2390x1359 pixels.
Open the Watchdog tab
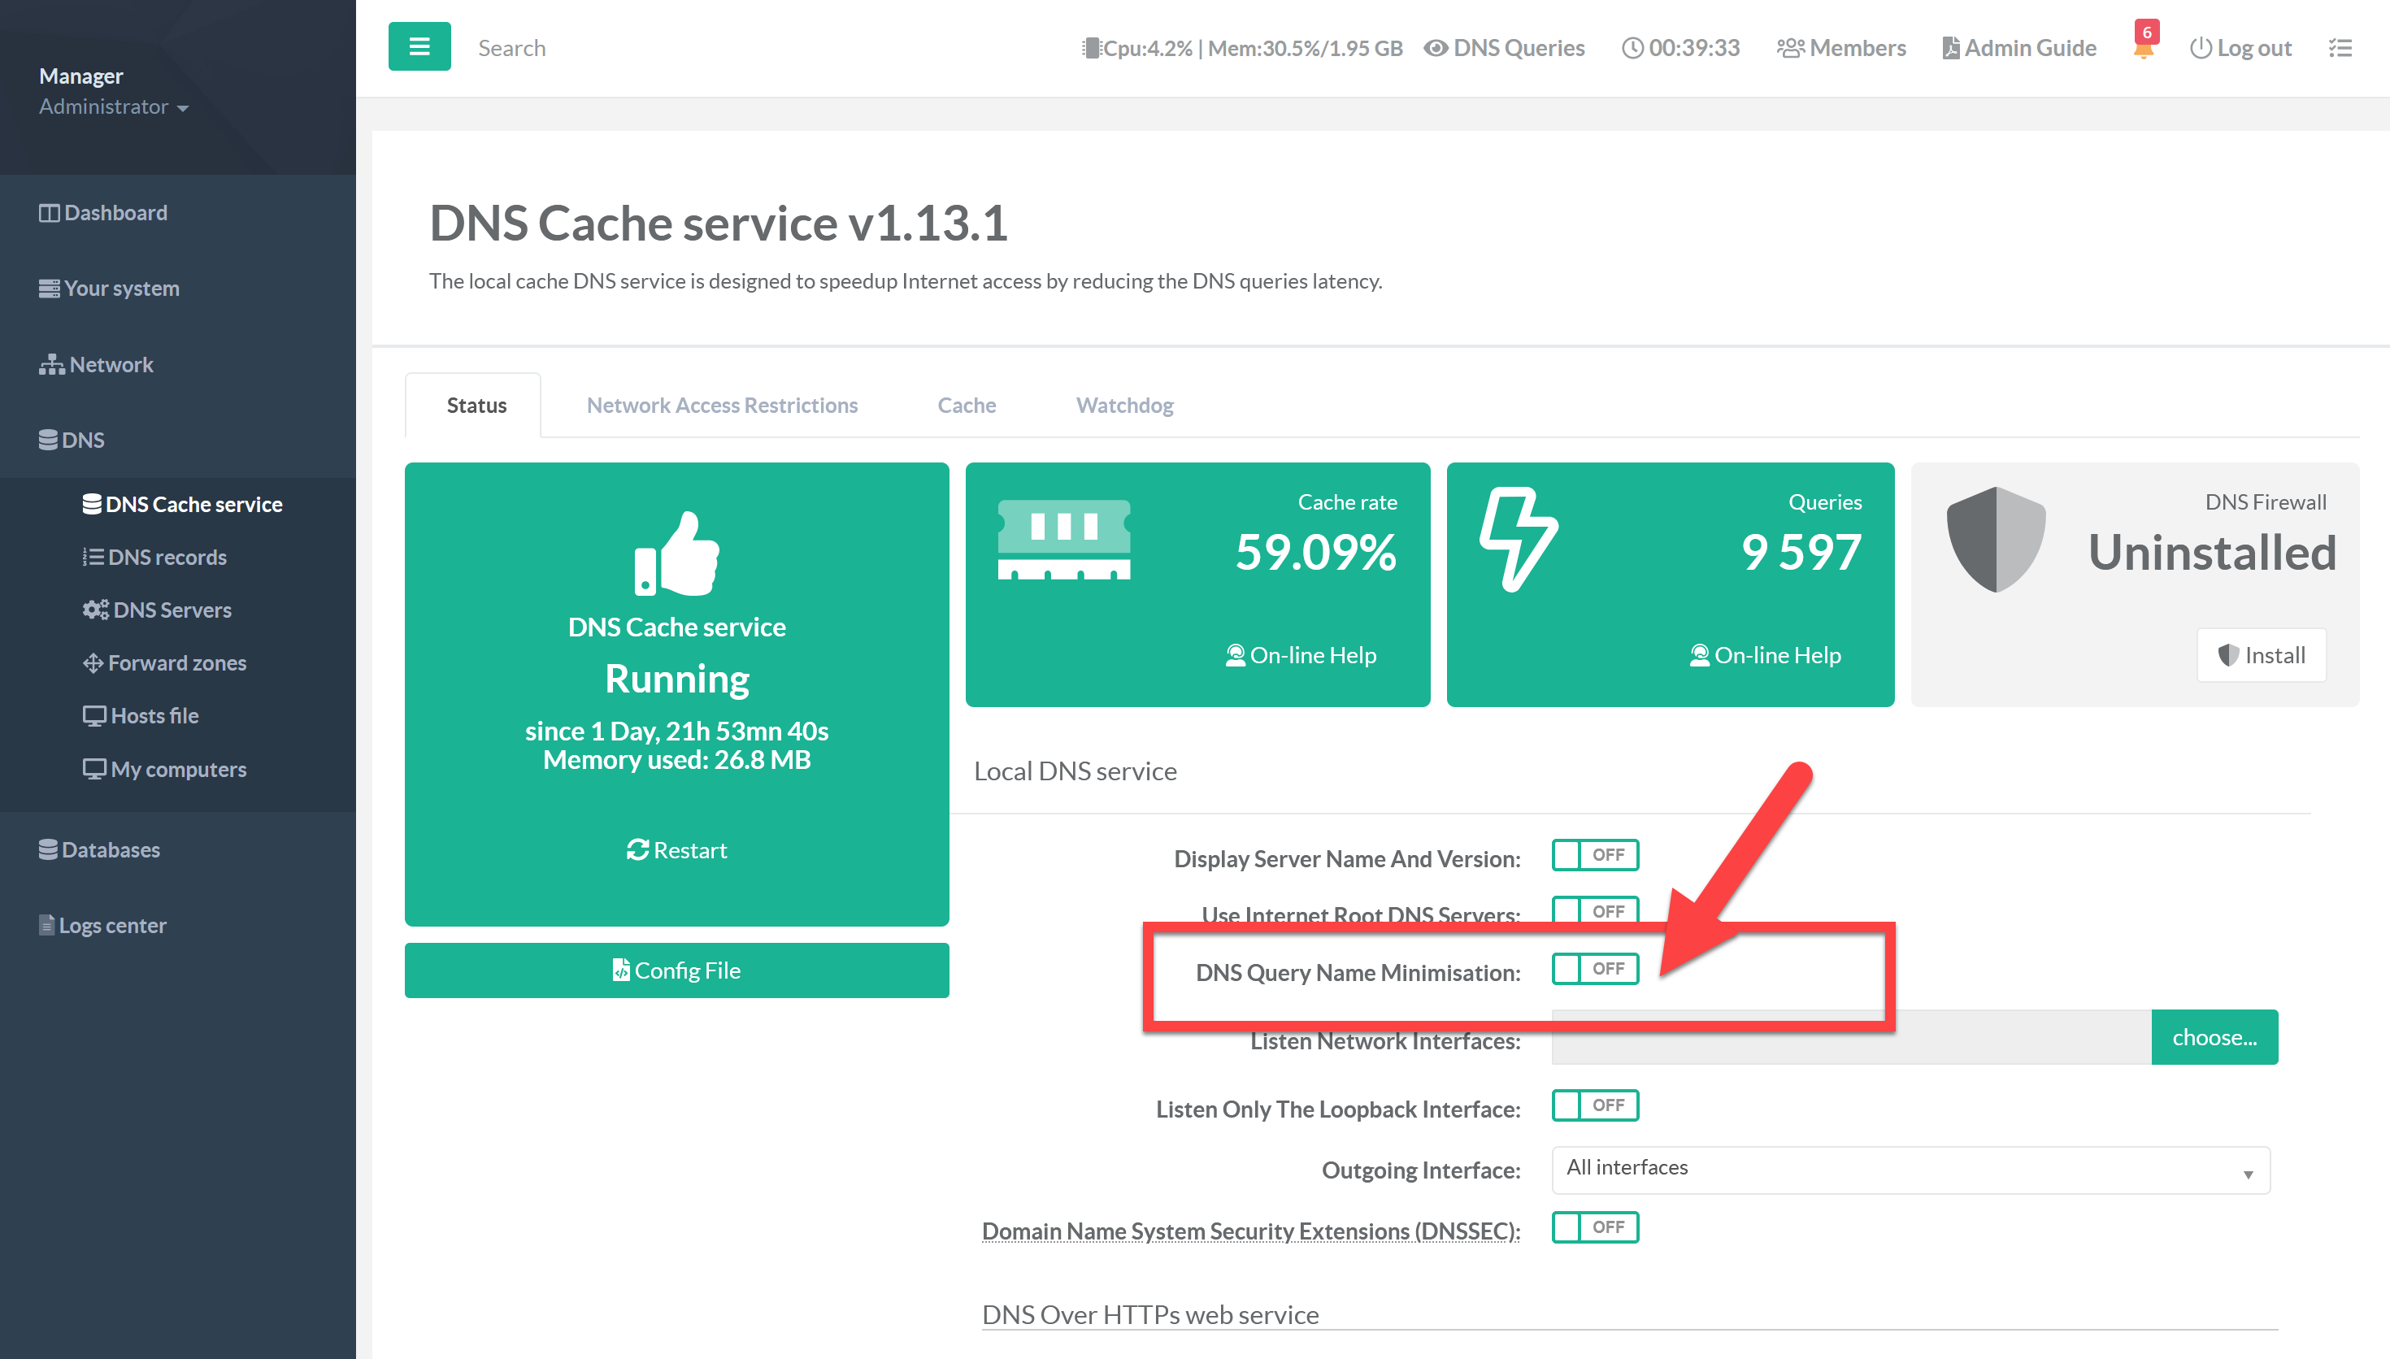pos(1123,405)
